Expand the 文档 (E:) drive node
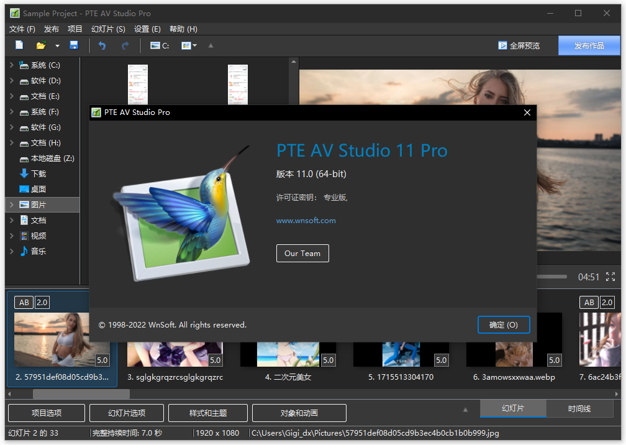The height and width of the screenshot is (445, 626). click(12, 96)
